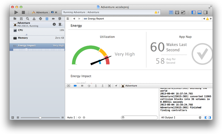Open the Auto variables scope popup

(71, 117)
